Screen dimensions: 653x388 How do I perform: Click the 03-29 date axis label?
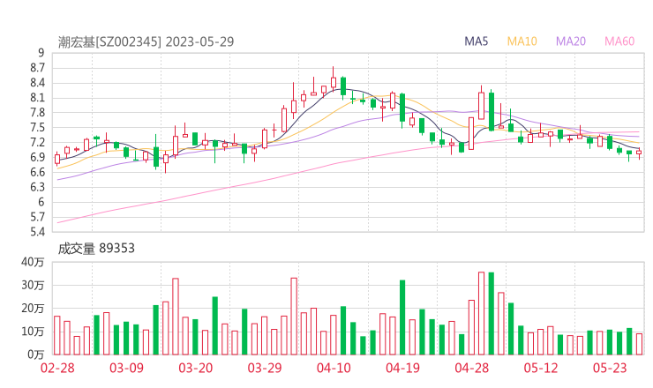tap(265, 368)
